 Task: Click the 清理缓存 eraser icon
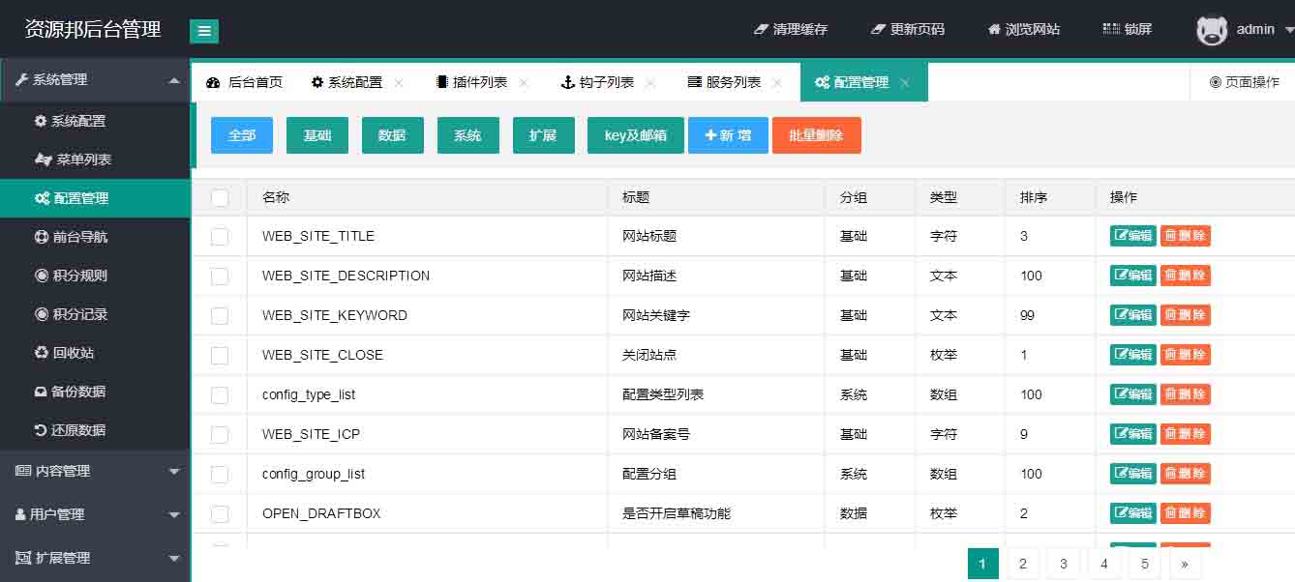coord(761,30)
